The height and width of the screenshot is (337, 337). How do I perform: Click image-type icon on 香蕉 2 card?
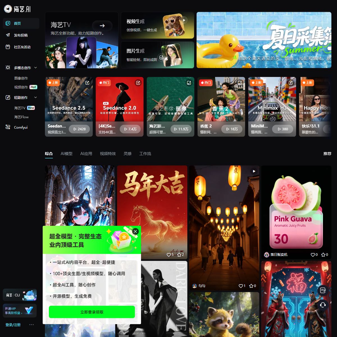pyautogui.click(x=240, y=83)
